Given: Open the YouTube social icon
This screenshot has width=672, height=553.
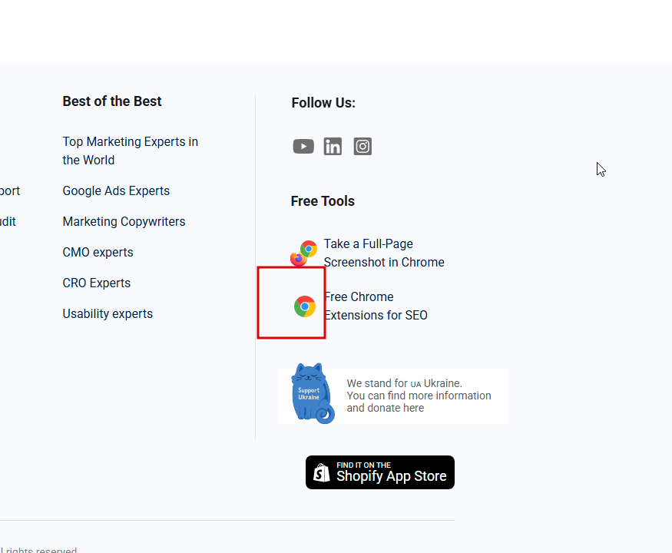Looking at the screenshot, I should click(x=303, y=147).
